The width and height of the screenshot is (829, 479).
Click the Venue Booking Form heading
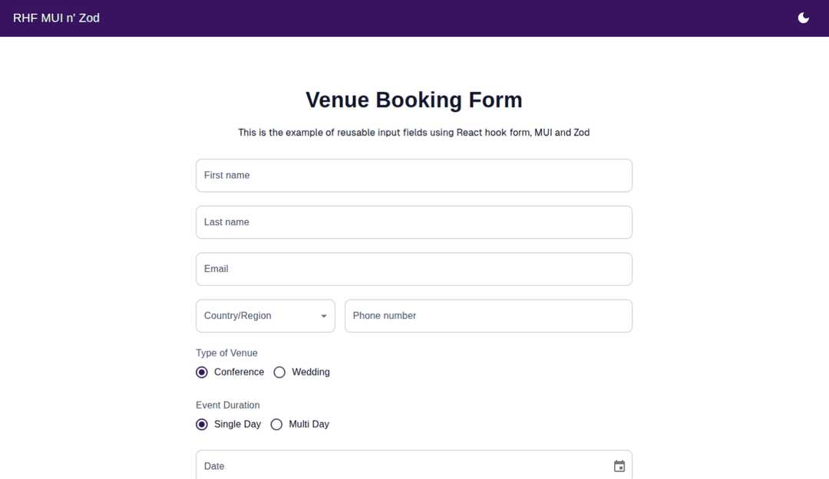coord(414,100)
